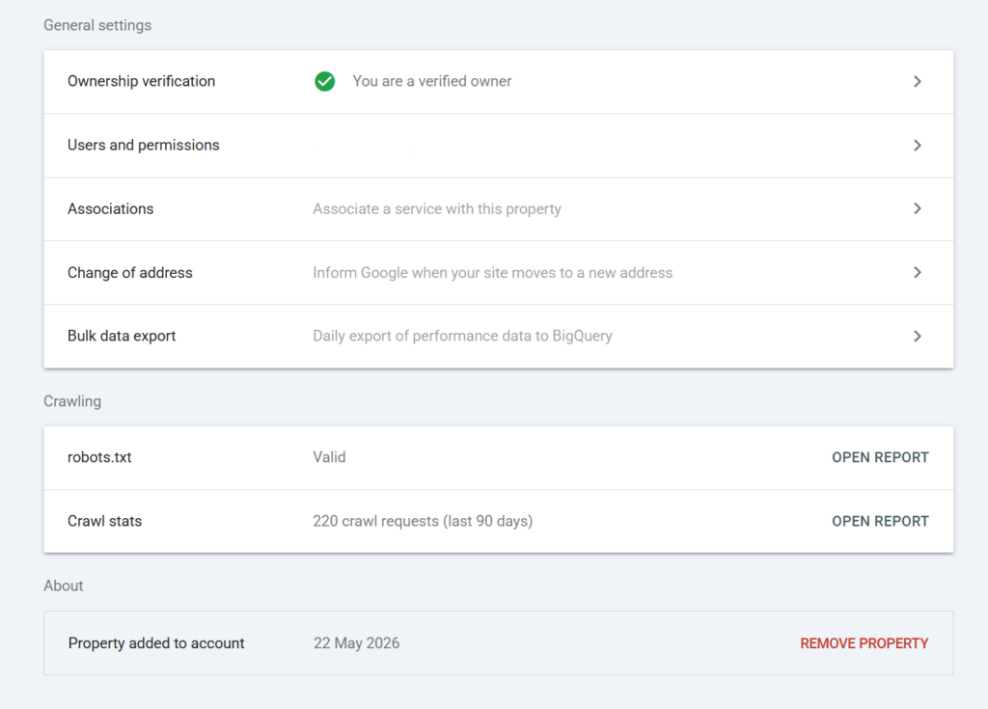Select the Users and permissions label
Screen dimensions: 988x709
tap(144, 145)
